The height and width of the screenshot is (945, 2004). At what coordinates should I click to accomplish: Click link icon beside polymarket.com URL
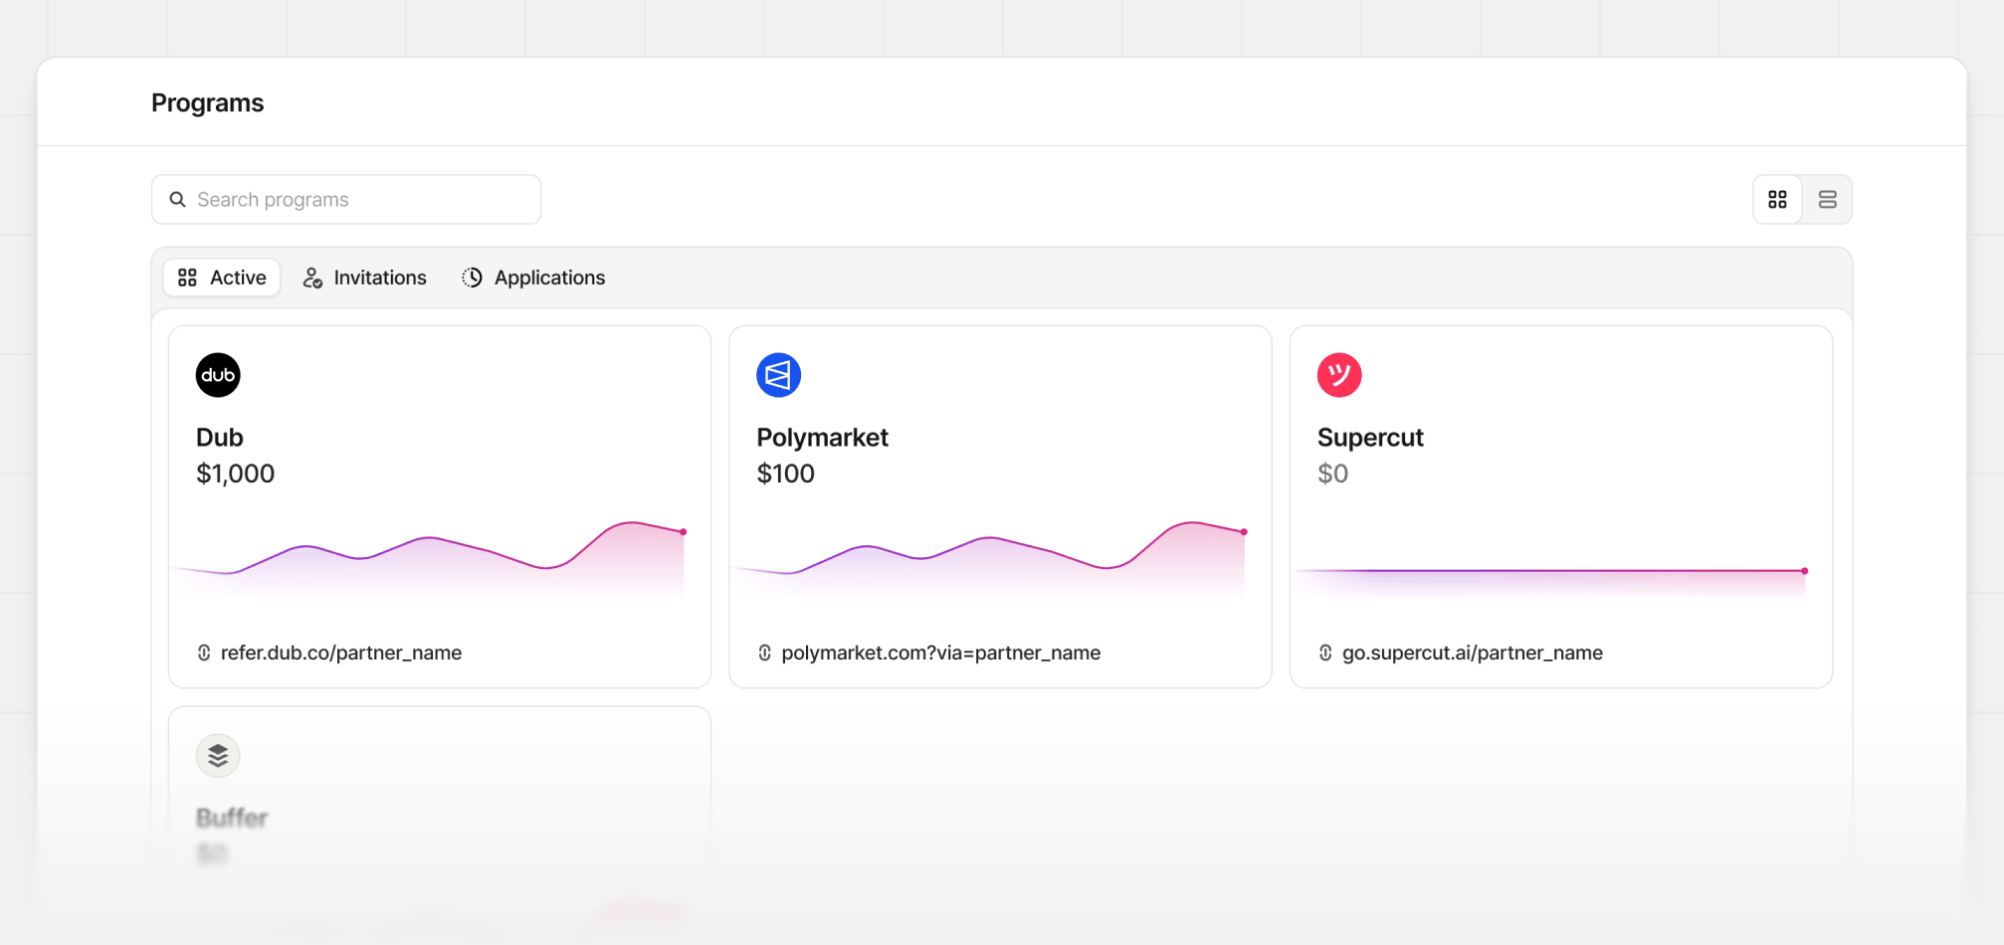[x=764, y=653]
